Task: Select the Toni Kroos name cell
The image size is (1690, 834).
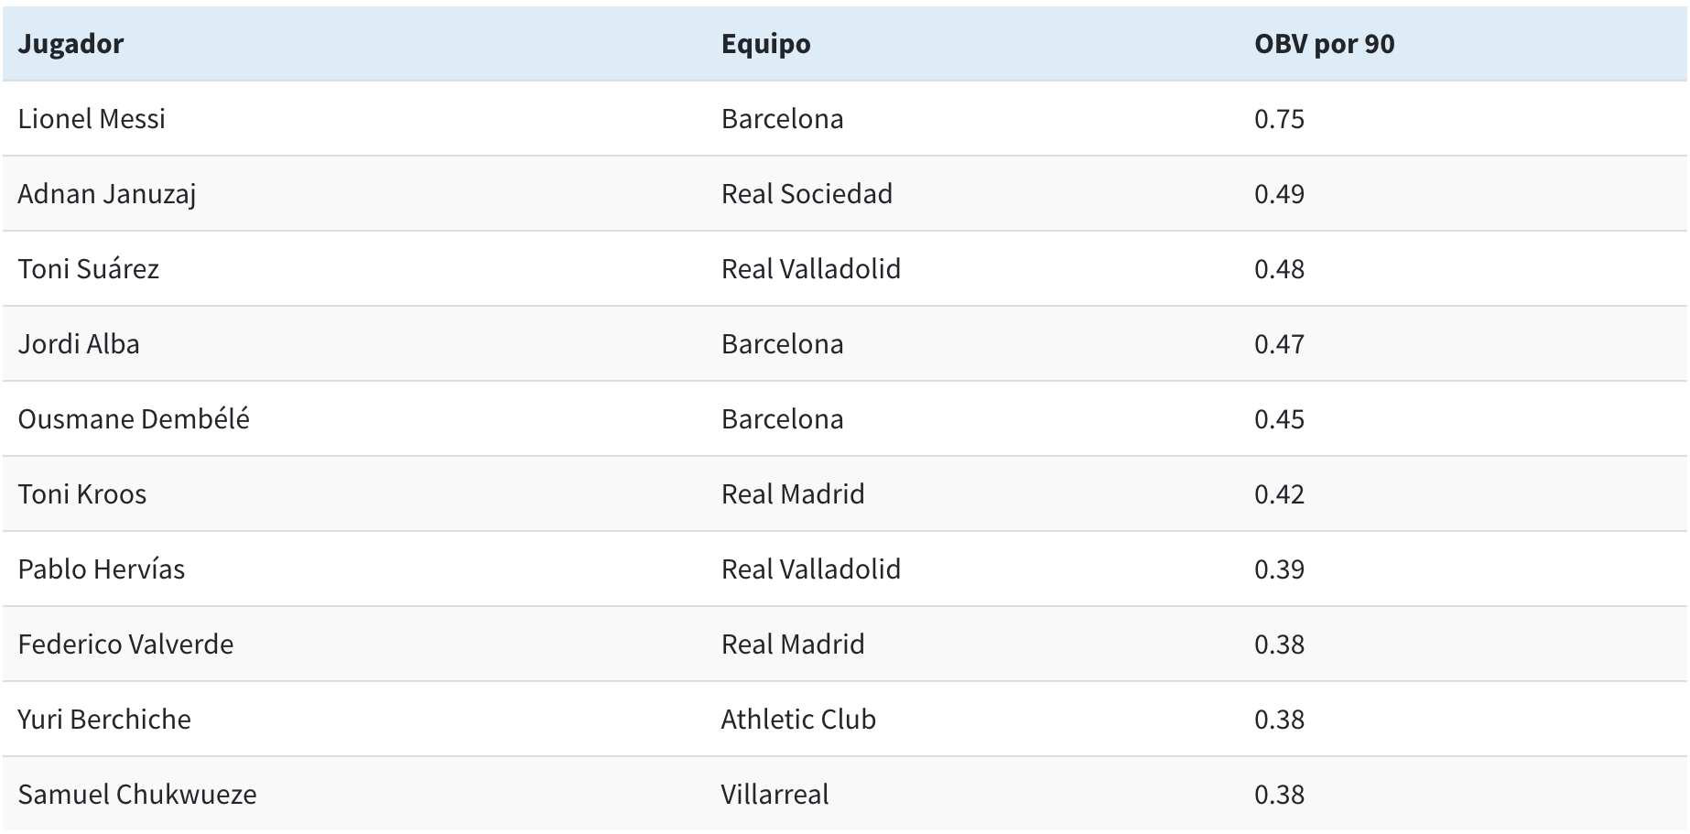Action: coord(82,494)
